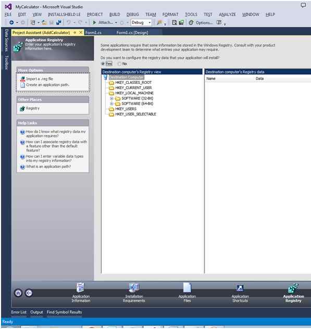The height and width of the screenshot is (329, 311).
Task: Open the TOOLS menu
Action: click(191, 15)
